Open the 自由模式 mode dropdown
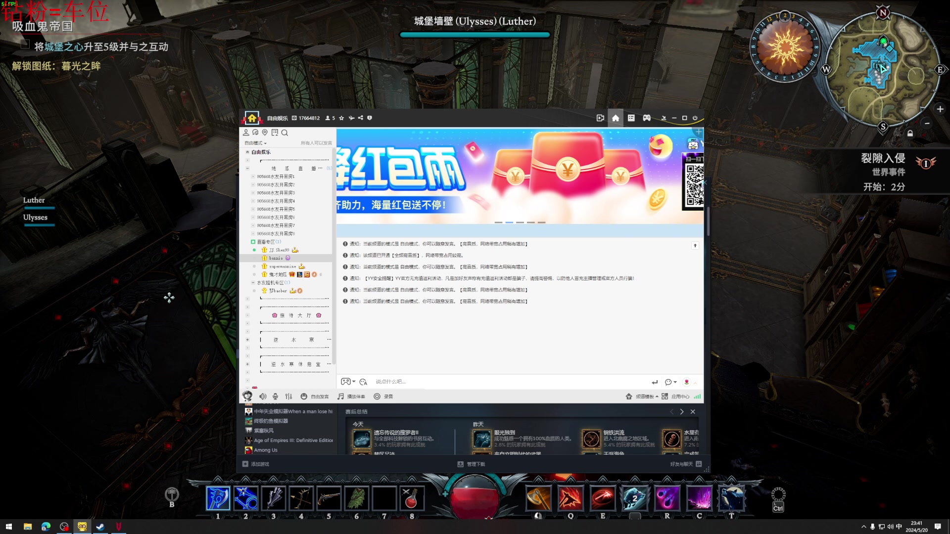The width and height of the screenshot is (950, 534). 255,143
